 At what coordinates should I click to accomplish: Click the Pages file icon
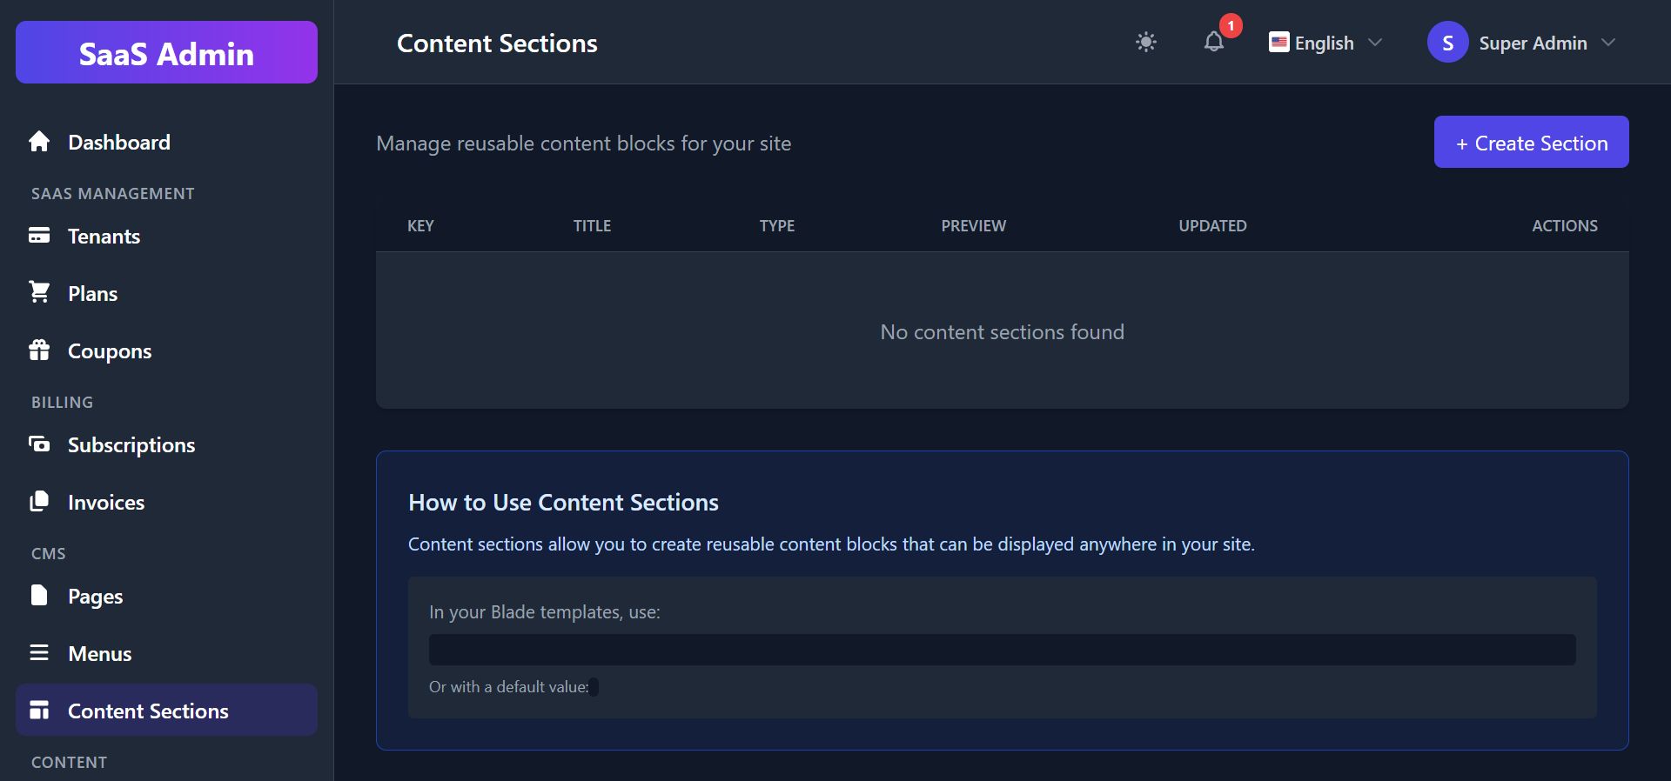tap(39, 596)
